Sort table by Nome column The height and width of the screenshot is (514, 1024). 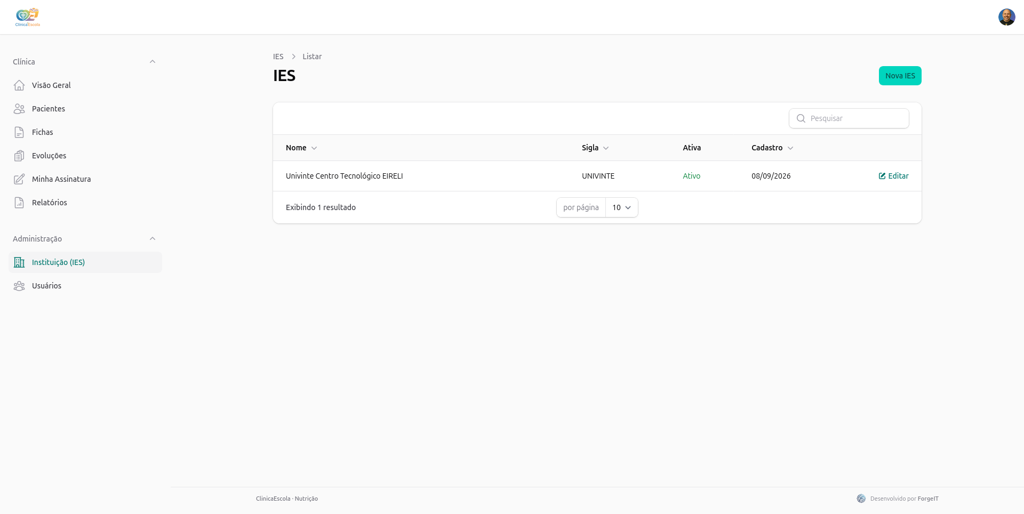click(x=301, y=148)
